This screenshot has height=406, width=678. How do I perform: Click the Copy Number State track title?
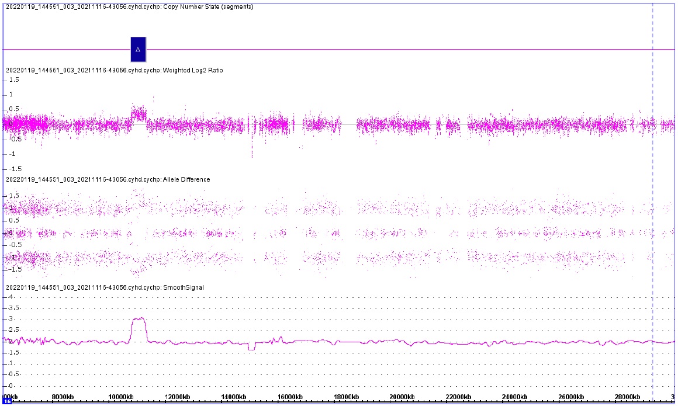tap(129, 7)
